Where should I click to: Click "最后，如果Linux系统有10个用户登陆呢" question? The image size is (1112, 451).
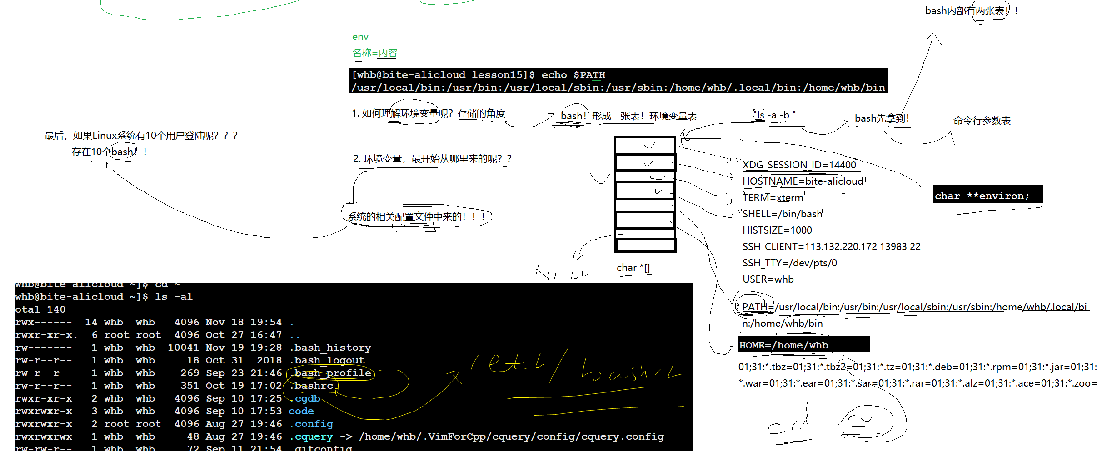pyautogui.click(x=141, y=136)
